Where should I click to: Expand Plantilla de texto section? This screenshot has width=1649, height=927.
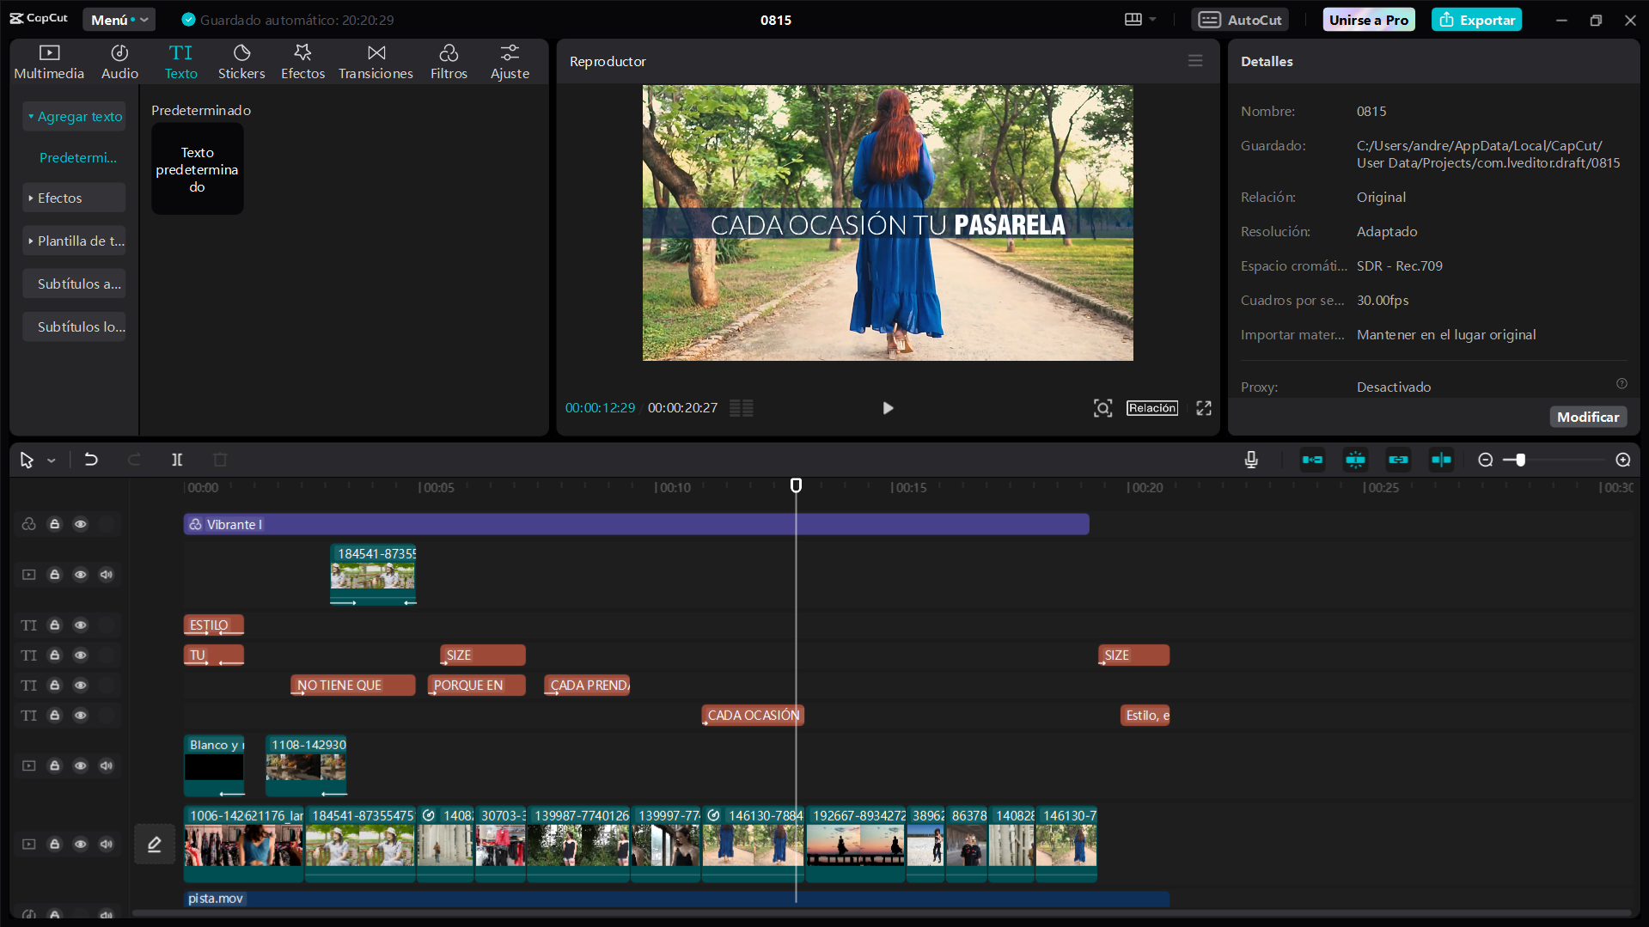(74, 241)
